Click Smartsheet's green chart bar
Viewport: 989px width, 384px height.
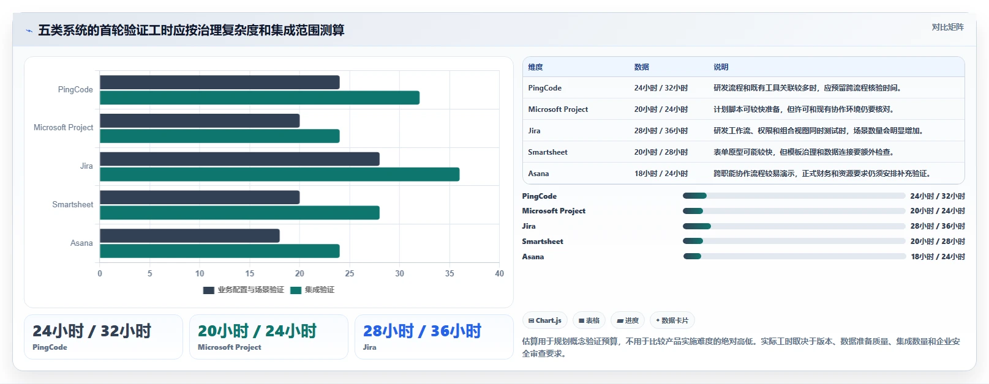(x=239, y=213)
